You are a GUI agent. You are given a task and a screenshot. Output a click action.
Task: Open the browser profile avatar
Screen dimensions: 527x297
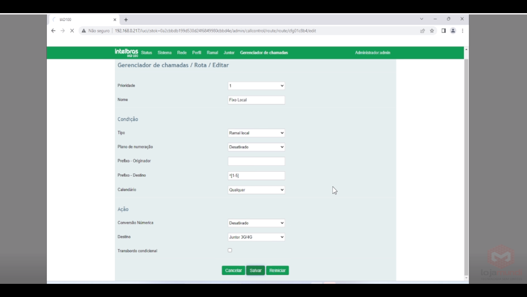pyautogui.click(x=453, y=31)
